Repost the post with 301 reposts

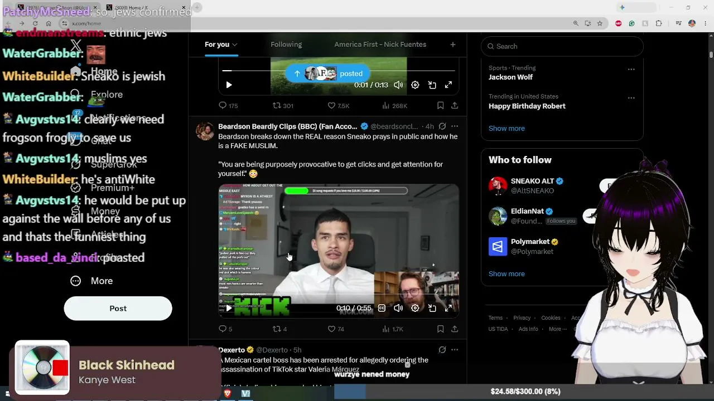(282, 105)
